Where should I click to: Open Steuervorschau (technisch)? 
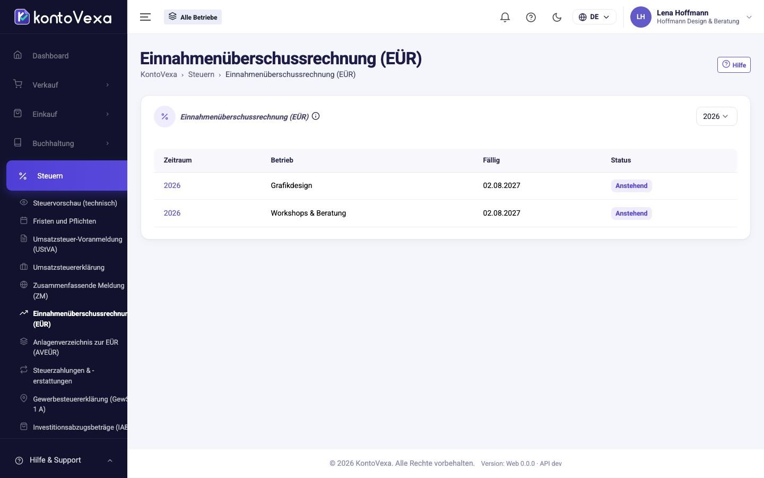(75, 203)
